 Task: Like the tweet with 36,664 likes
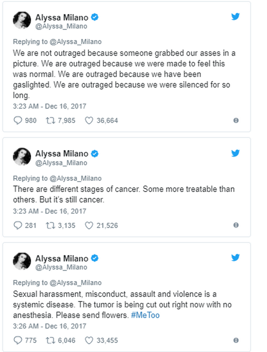(89, 120)
